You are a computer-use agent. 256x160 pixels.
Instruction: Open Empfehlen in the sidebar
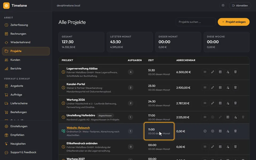click(26, 135)
